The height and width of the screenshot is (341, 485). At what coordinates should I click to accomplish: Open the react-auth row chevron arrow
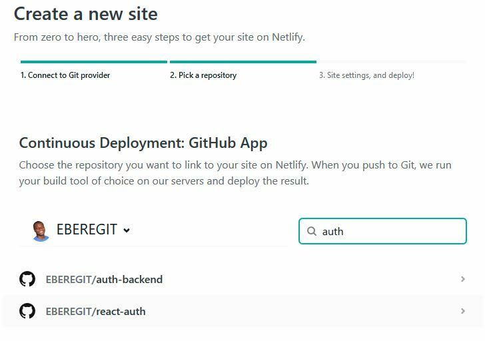(463, 311)
